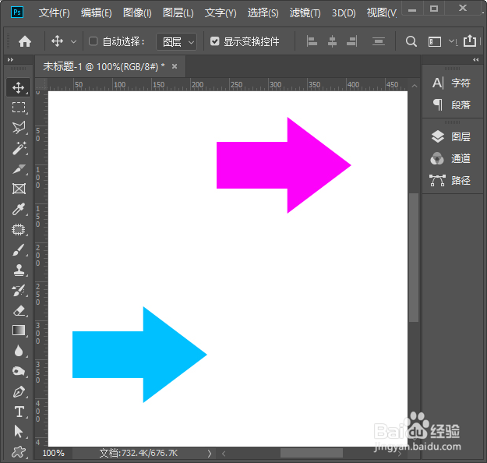Select the Pen tool
The height and width of the screenshot is (463, 487).
(19, 391)
